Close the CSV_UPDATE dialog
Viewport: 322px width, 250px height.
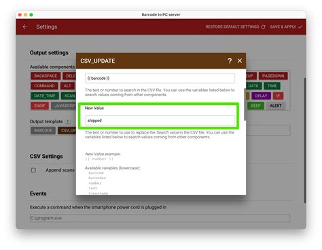pos(240,61)
